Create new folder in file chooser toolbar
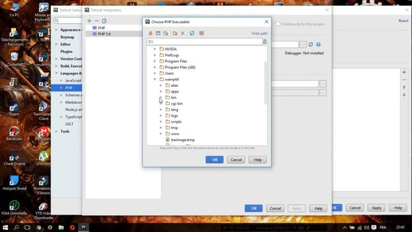Screen dimensions: 412x232 click(175, 34)
